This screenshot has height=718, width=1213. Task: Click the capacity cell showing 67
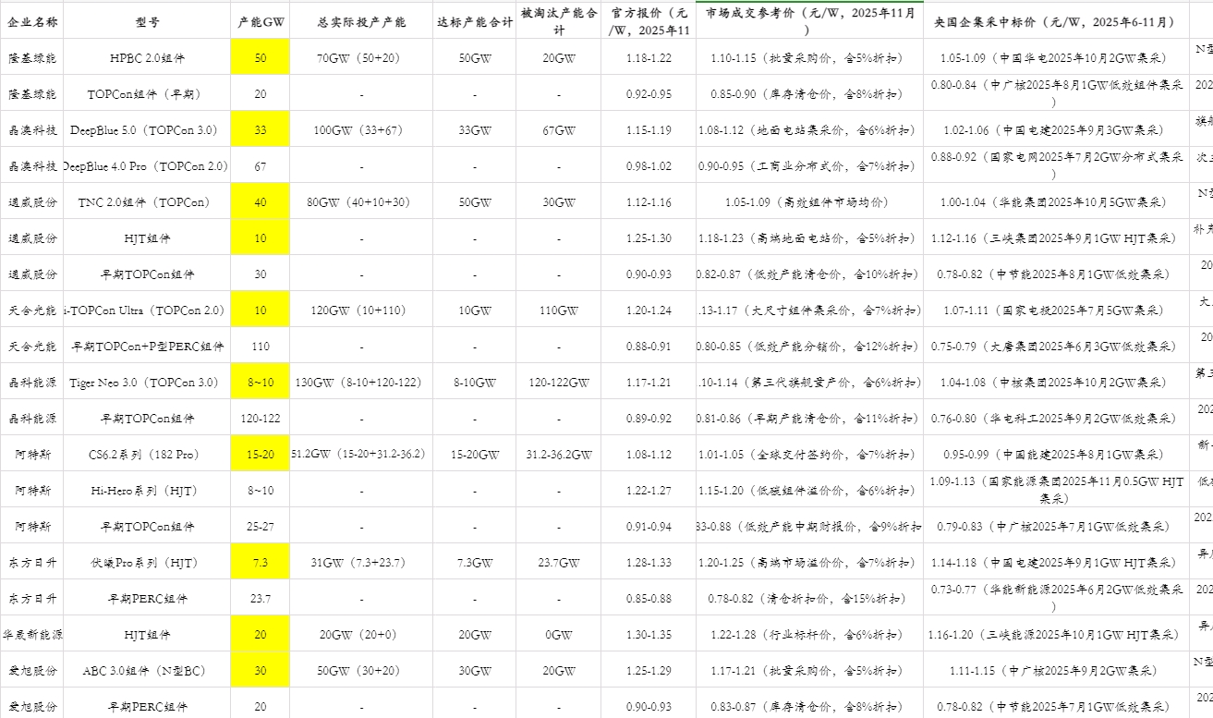[x=261, y=165]
